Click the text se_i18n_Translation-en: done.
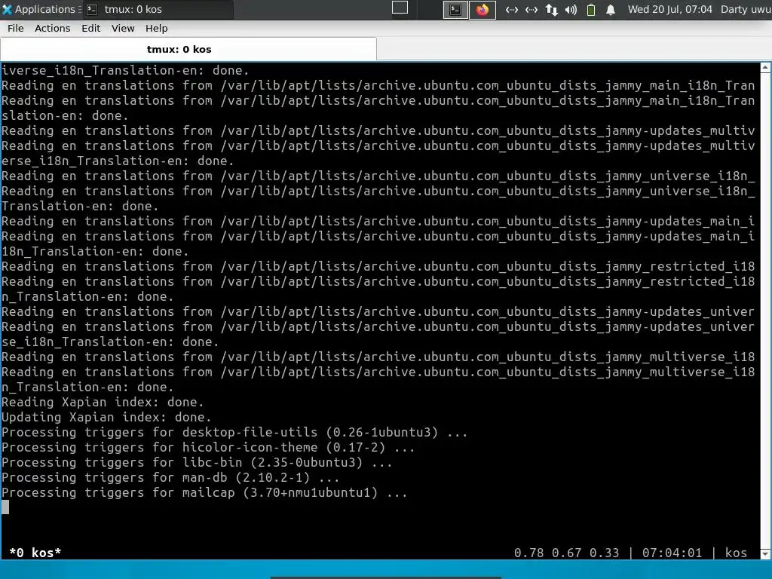 110,342
